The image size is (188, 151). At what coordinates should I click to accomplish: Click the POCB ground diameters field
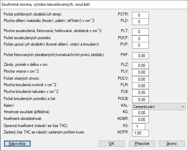(x=140, y=100)
